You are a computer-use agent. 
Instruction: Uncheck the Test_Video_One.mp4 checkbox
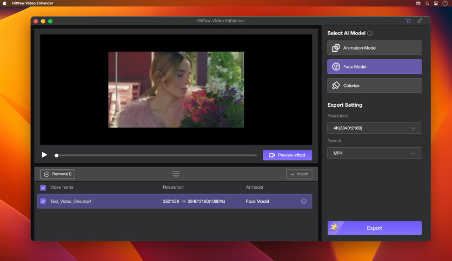(x=43, y=201)
